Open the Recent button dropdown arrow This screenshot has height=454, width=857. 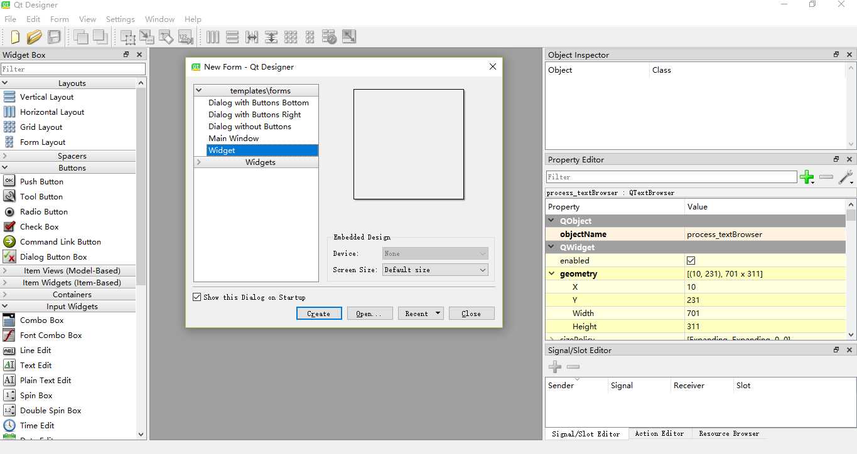coord(437,314)
